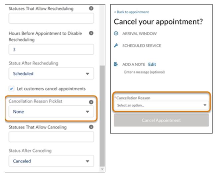The image size is (217, 179).
Task: Open the Status After Canceling dropdown
Action: click(x=50, y=161)
